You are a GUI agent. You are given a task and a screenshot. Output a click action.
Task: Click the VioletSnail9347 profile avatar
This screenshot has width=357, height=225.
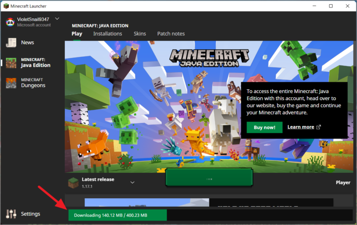coord(10,22)
